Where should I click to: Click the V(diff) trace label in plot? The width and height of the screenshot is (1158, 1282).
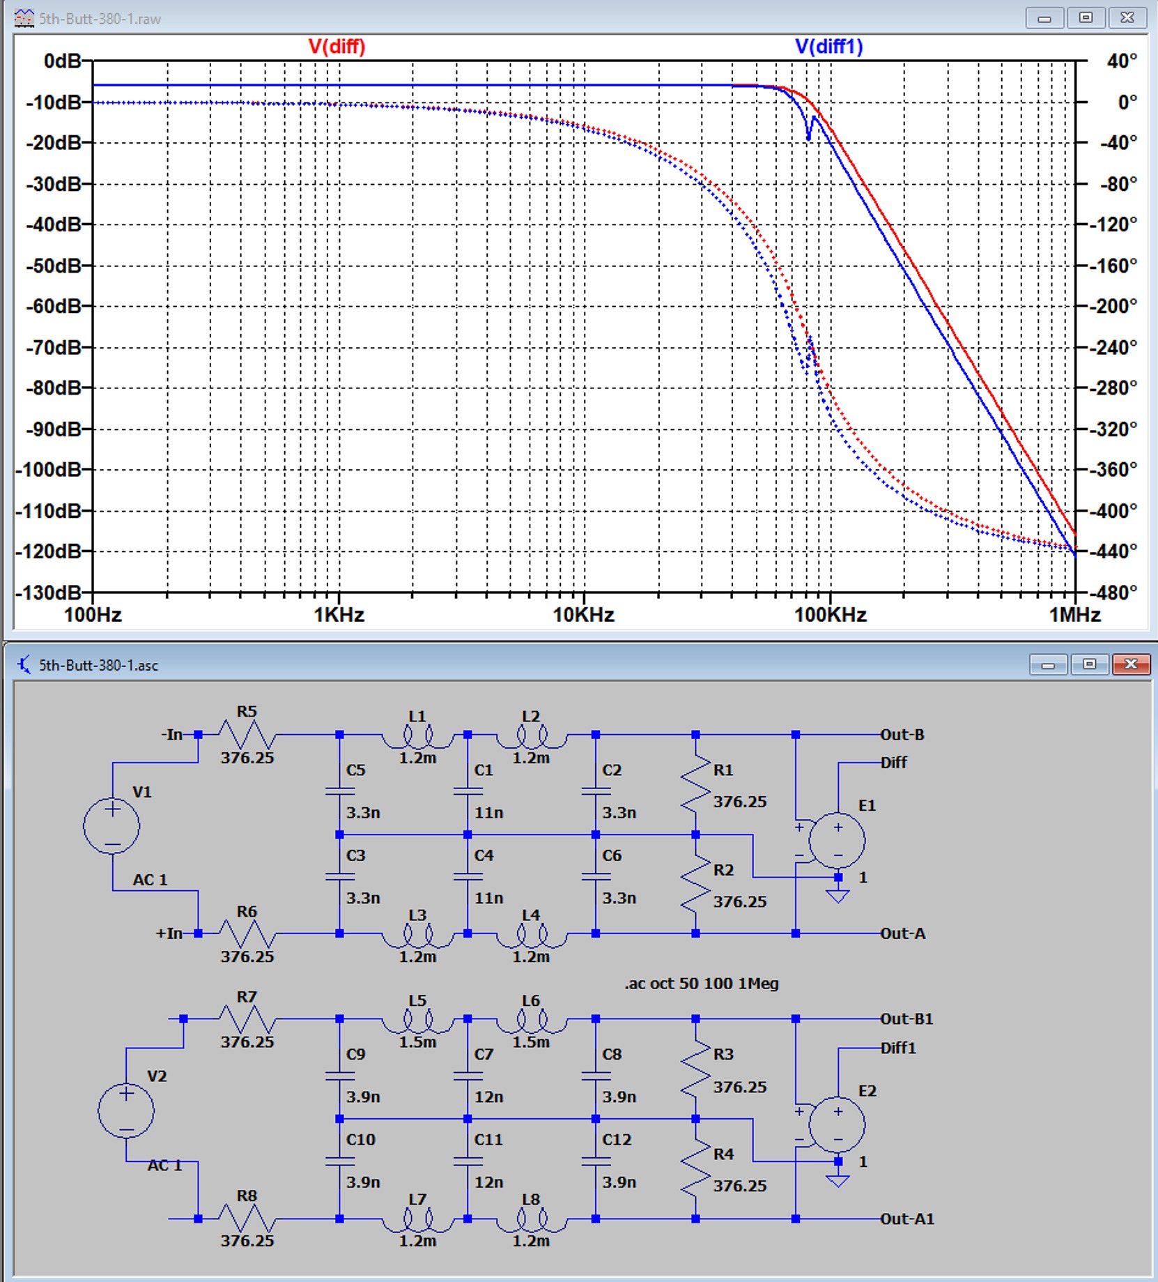point(337,47)
